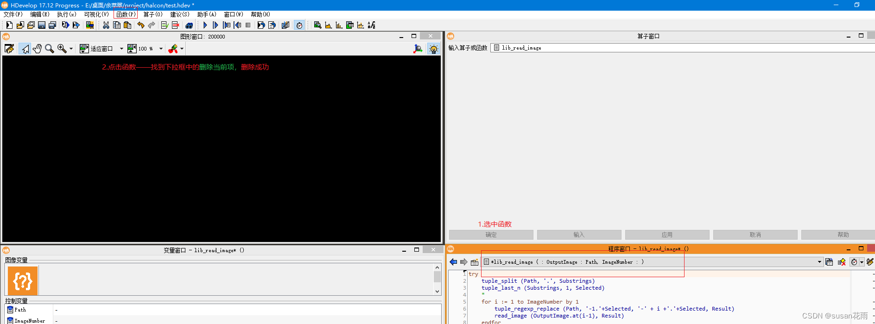Click the 确定 button

491,235
